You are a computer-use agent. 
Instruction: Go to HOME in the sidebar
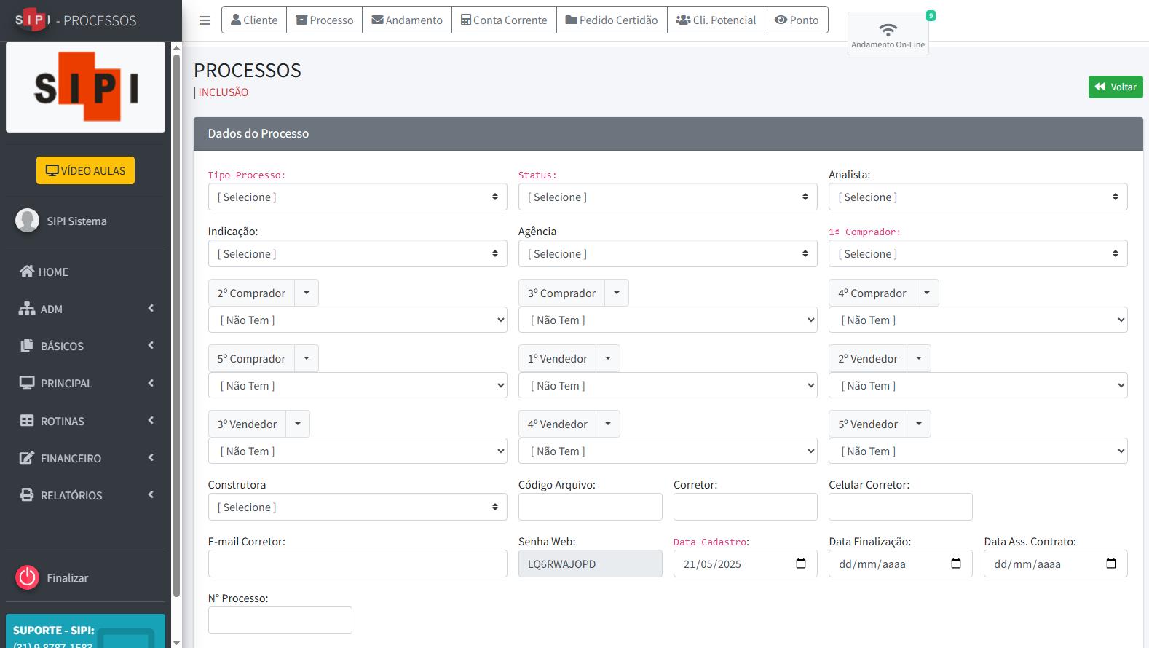[85, 272]
